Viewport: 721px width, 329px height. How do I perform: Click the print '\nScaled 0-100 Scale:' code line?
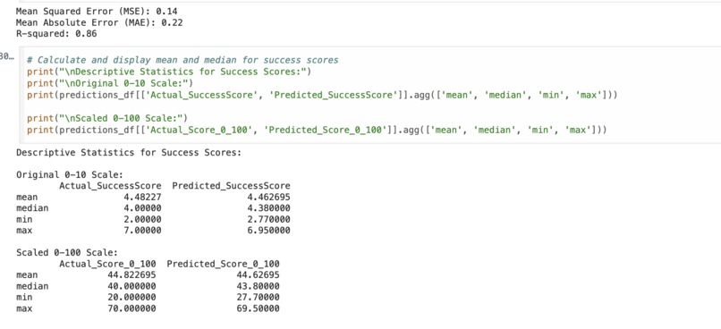(107, 119)
